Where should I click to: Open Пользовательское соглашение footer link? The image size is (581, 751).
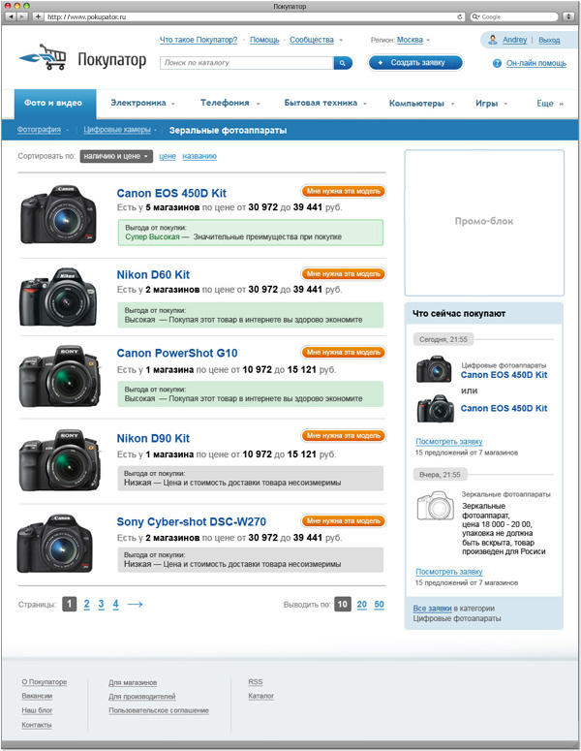(x=159, y=710)
